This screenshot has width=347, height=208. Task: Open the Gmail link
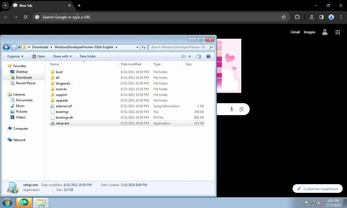[295, 32]
